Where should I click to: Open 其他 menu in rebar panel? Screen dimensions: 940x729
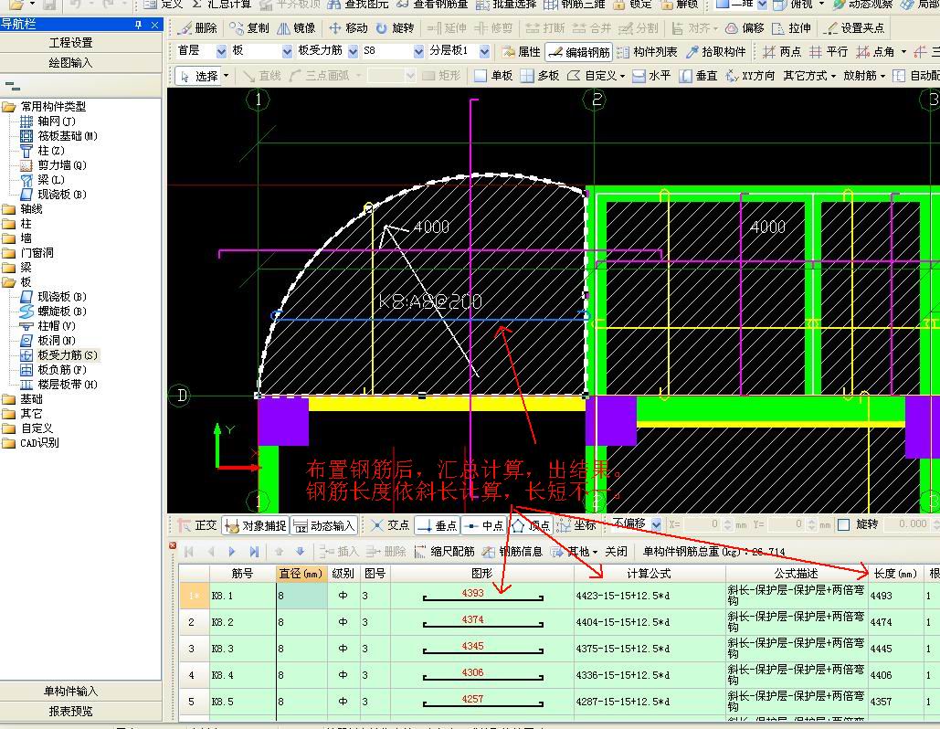575,551
